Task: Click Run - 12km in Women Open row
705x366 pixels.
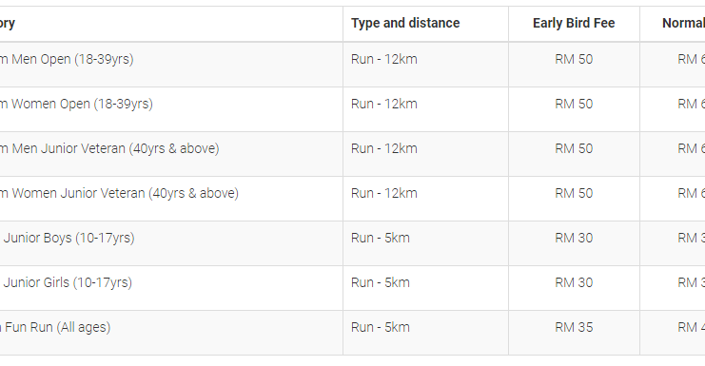Action: pyautogui.click(x=384, y=104)
